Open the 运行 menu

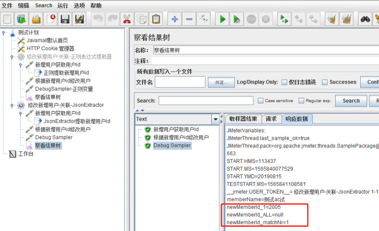pos(63,5)
